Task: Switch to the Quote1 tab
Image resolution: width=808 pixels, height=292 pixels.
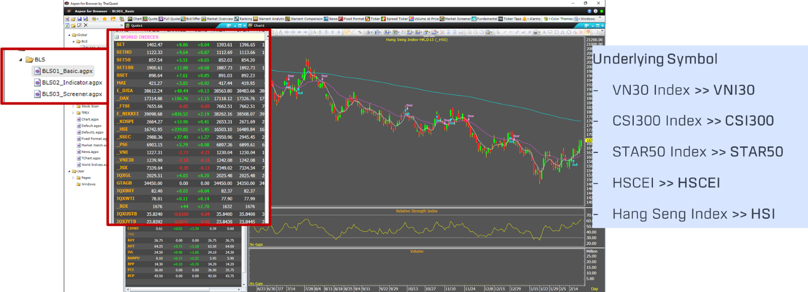Action: click(136, 26)
